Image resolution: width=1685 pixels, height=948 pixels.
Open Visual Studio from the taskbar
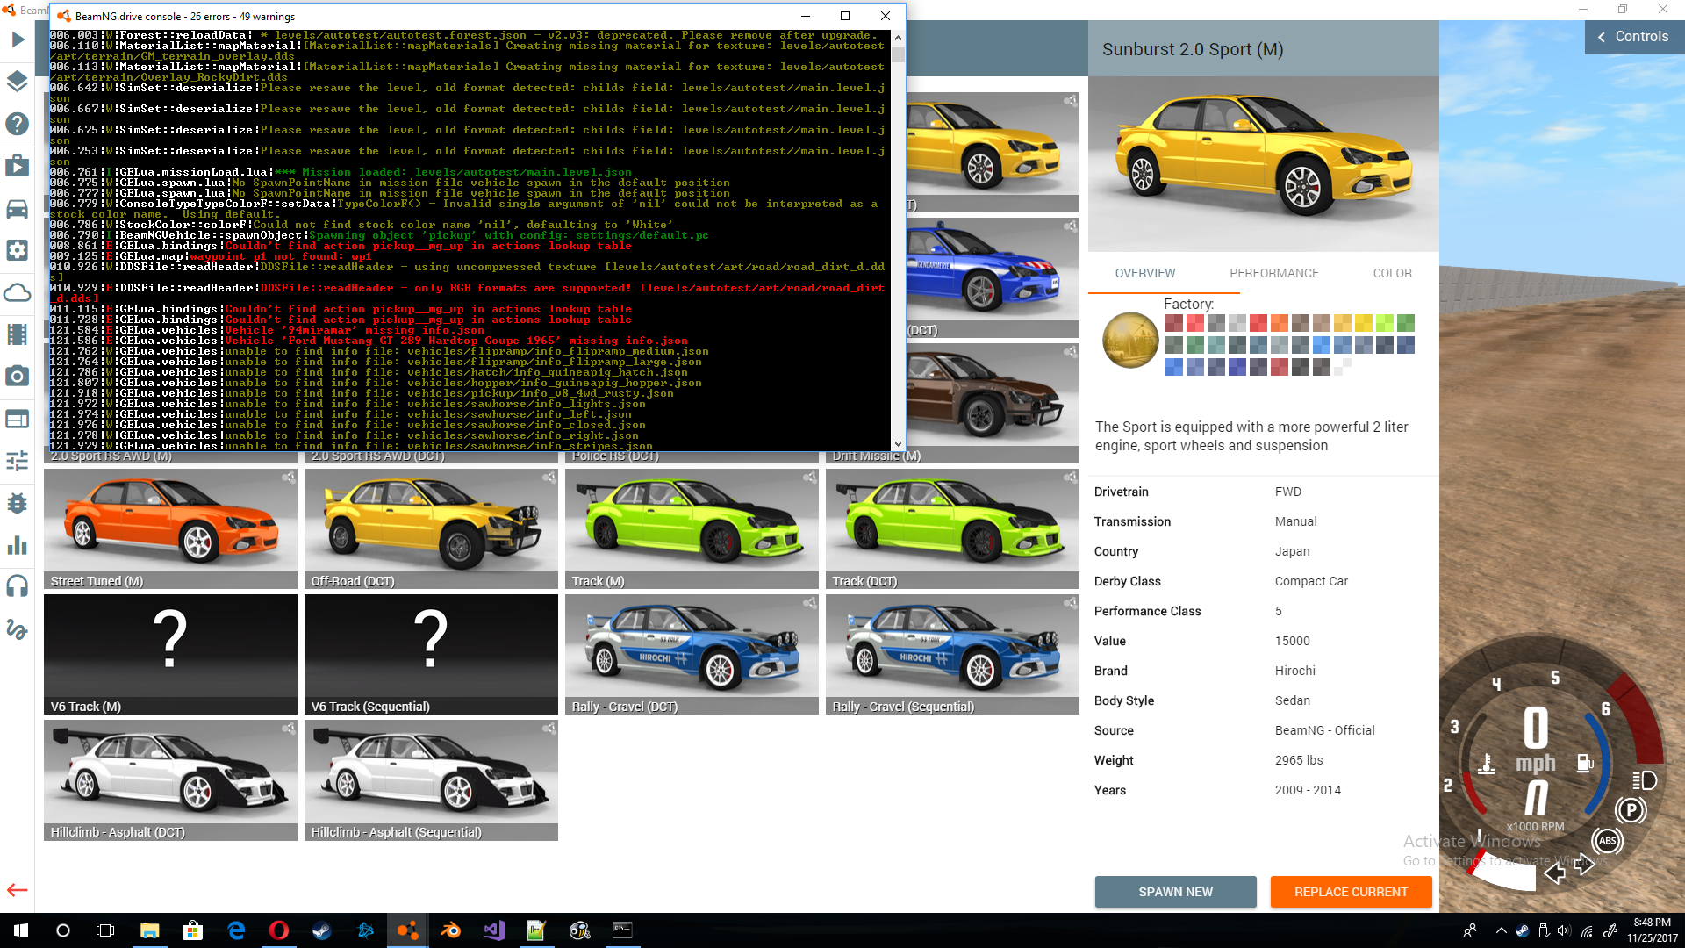point(494,930)
